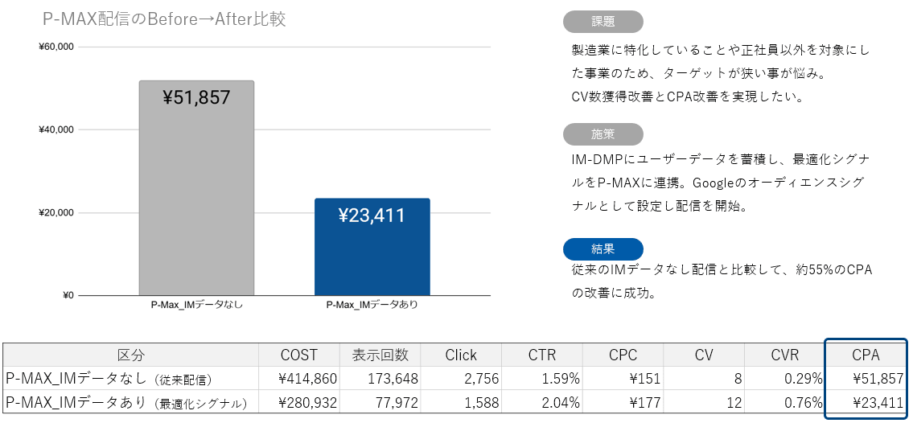
Task: Click the P-Max_IMデータあり x-axis label
Action: pyautogui.click(x=372, y=305)
